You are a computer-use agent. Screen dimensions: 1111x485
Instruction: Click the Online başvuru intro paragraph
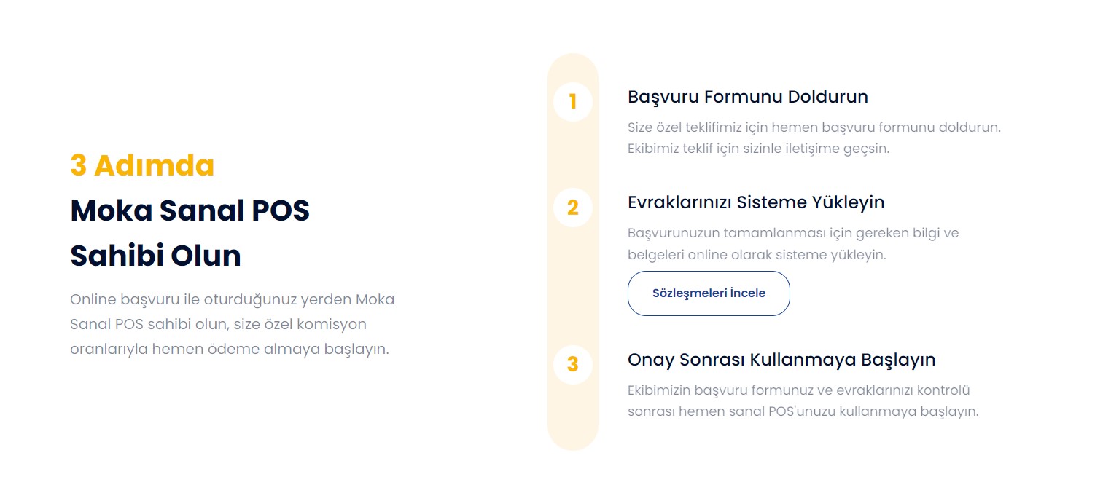pyautogui.click(x=232, y=324)
